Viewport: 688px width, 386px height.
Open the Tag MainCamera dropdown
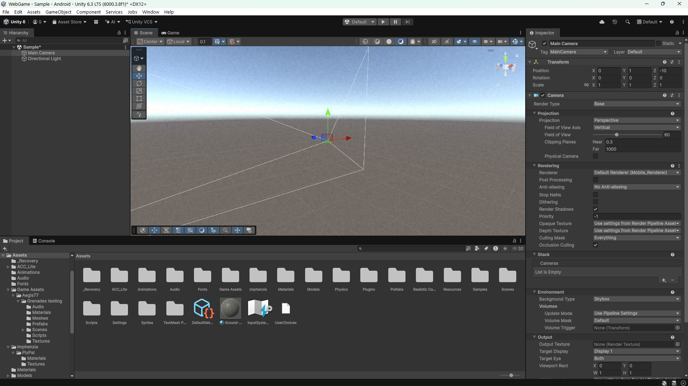click(x=578, y=52)
